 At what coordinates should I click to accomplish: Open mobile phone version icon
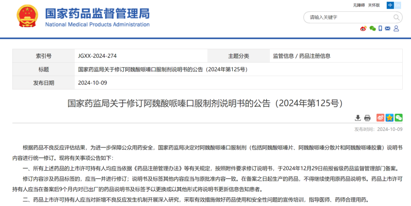pyautogui.click(x=380, y=29)
